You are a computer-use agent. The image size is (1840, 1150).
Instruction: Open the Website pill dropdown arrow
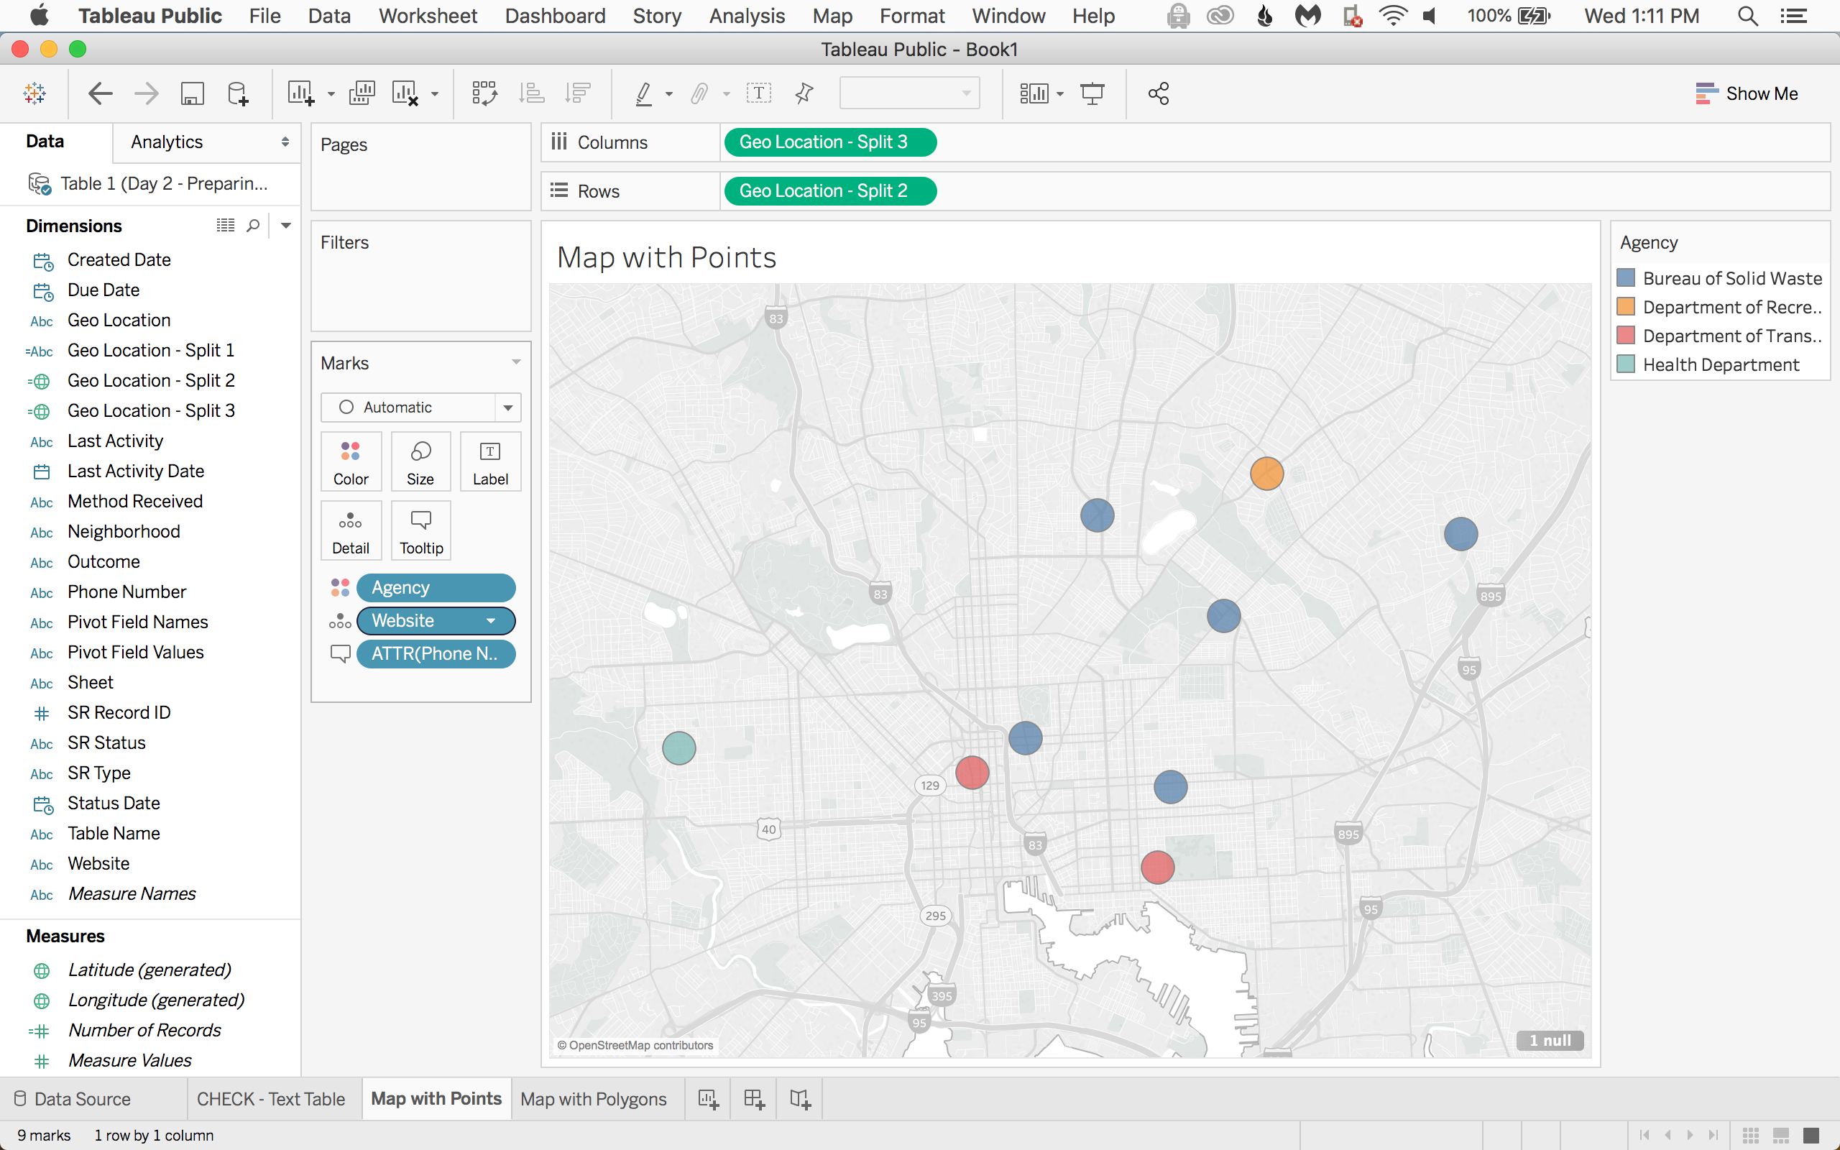[491, 620]
